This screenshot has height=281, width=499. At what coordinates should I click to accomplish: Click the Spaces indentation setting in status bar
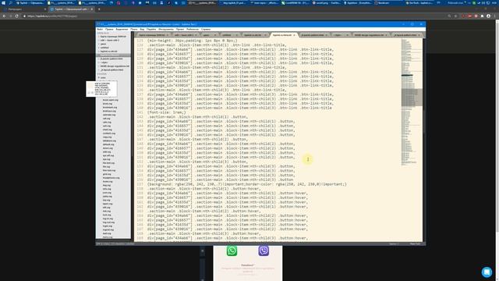[394, 244]
